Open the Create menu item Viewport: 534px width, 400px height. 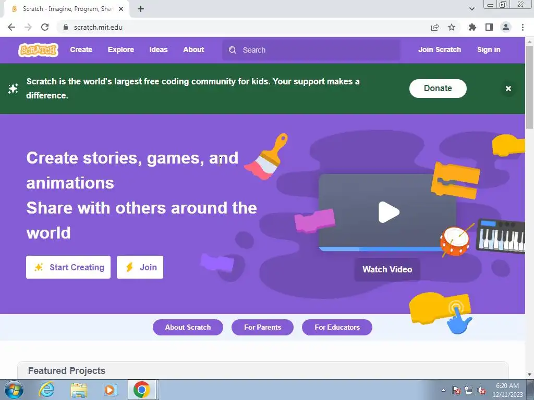pyautogui.click(x=81, y=49)
